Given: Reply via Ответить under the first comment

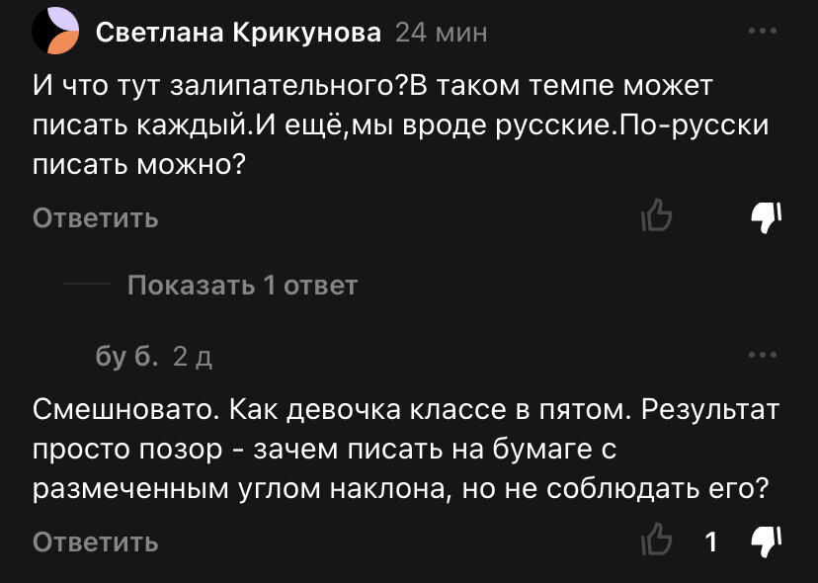Looking at the screenshot, I should tap(95, 218).
